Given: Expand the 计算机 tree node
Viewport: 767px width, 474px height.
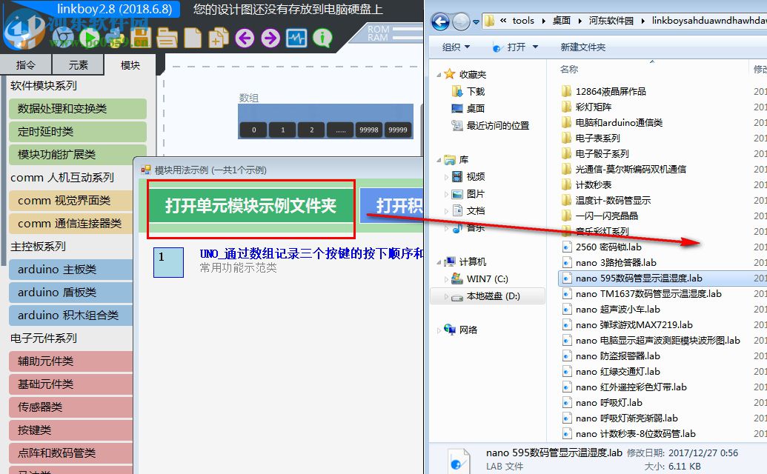Looking at the screenshot, I should point(439,261).
